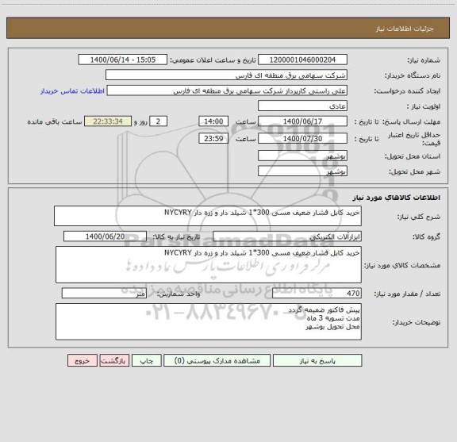
Task: Click label مشخصات کالای مورد نیاز
Action: tap(402, 265)
